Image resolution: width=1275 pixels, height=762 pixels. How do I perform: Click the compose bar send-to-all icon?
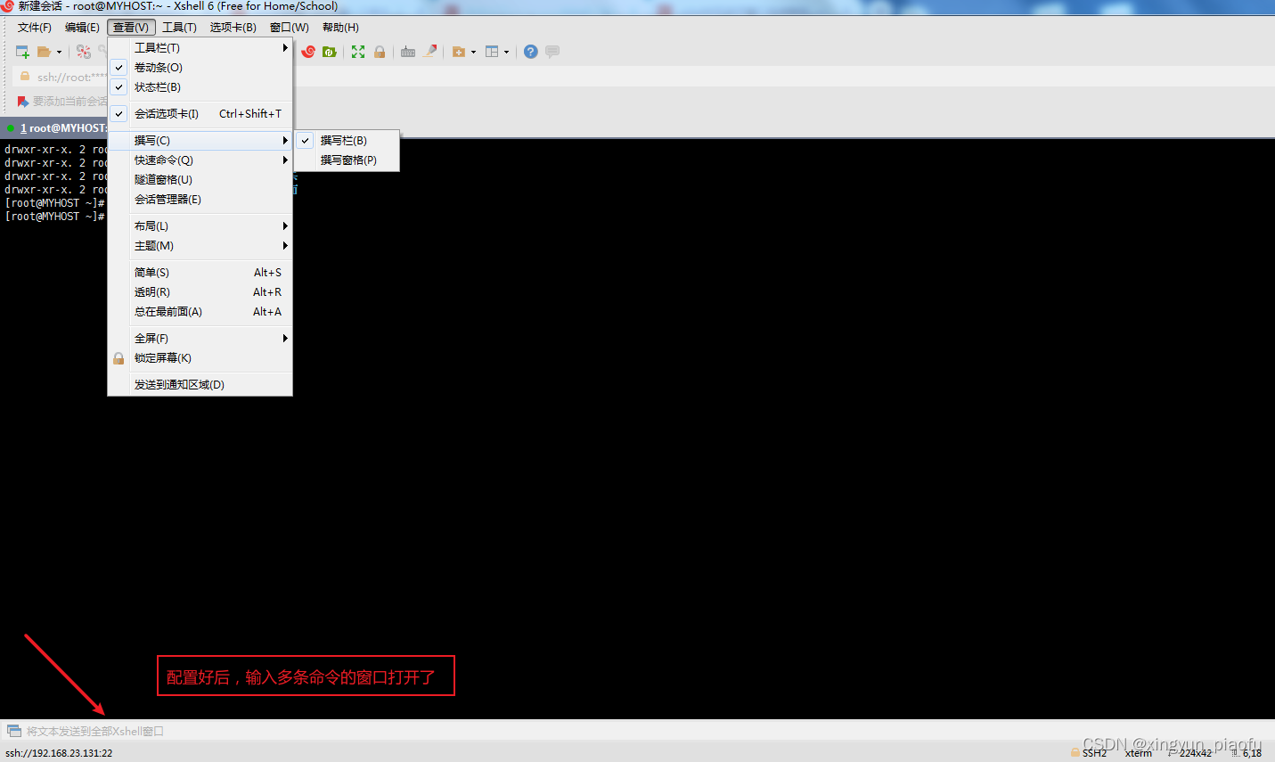(14, 731)
